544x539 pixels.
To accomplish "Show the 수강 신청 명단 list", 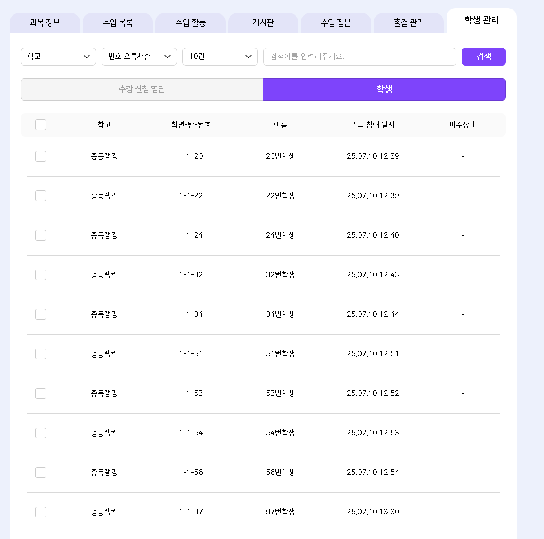I will (142, 89).
